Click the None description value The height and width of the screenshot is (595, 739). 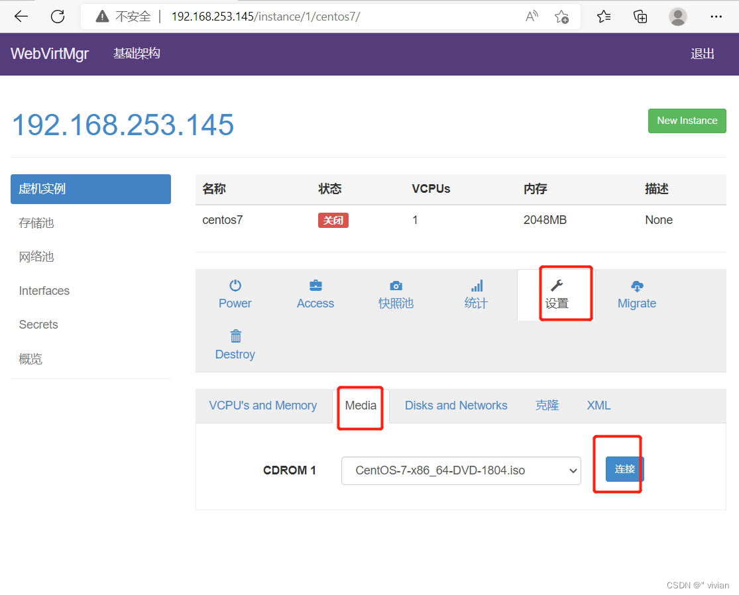click(659, 220)
